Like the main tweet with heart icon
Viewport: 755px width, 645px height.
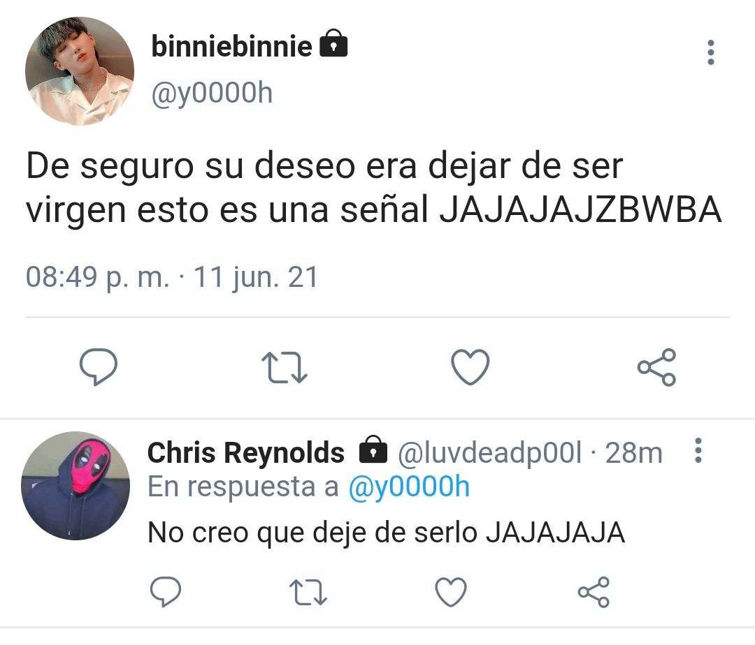point(470,367)
